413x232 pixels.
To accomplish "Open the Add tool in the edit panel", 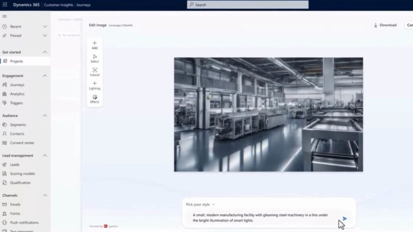I will point(94,44).
